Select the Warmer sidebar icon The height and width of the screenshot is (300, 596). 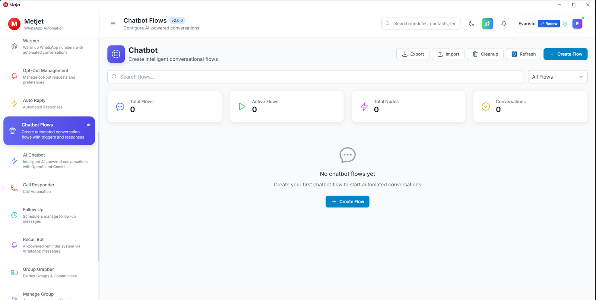(x=14, y=46)
